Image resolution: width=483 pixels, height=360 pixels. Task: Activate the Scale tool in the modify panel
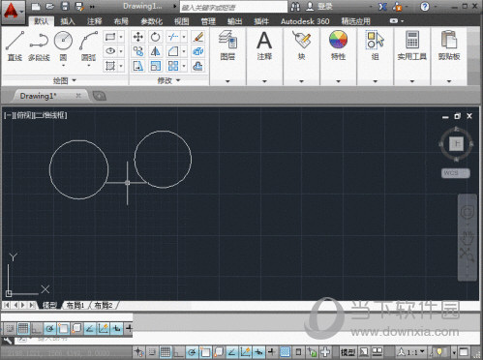point(155,66)
